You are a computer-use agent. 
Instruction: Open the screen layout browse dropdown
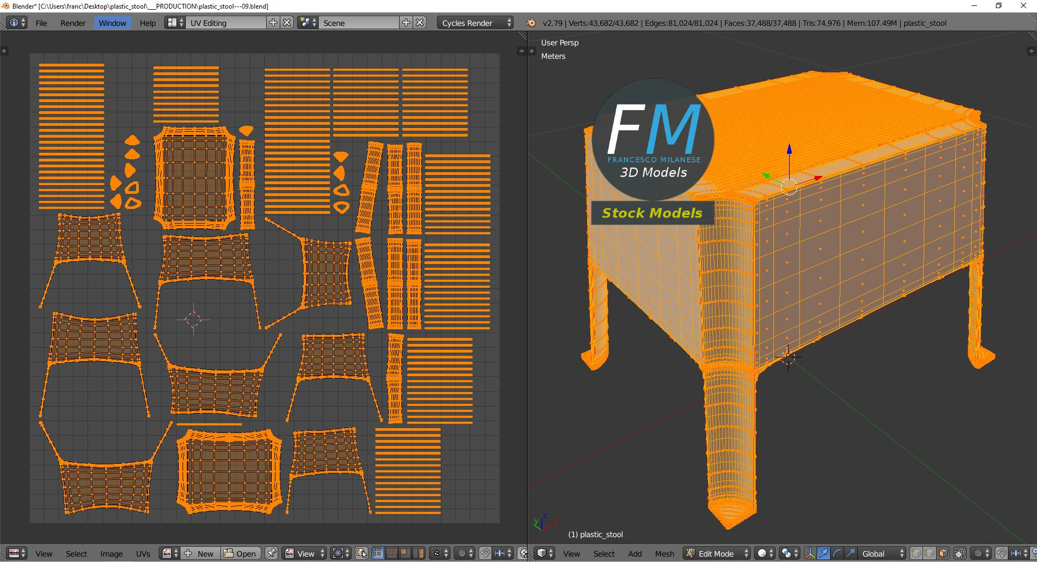(175, 23)
